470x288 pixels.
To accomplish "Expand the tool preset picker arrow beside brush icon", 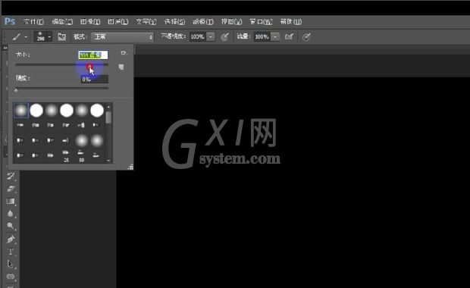I will pos(26,37).
